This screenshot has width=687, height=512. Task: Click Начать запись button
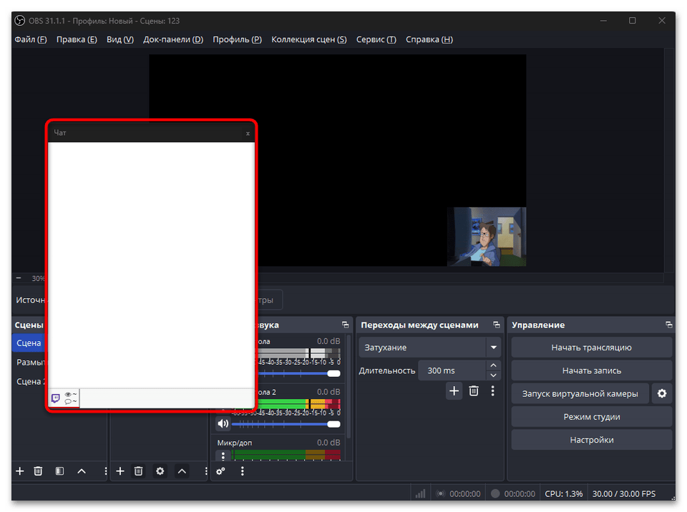coord(592,370)
